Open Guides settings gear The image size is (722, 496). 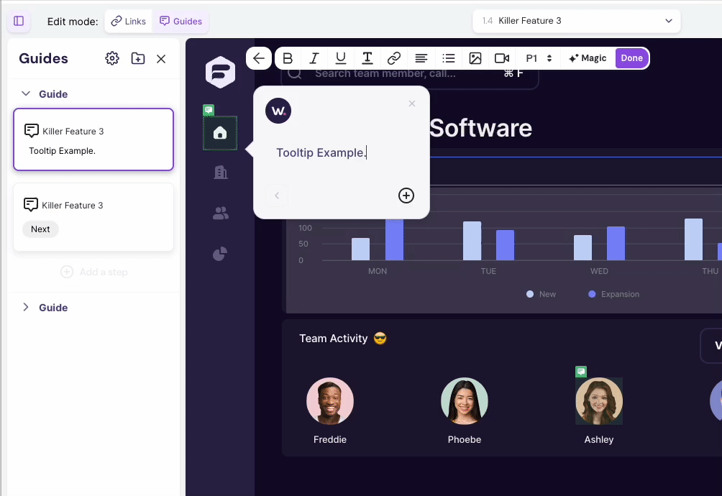(x=112, y=58)
